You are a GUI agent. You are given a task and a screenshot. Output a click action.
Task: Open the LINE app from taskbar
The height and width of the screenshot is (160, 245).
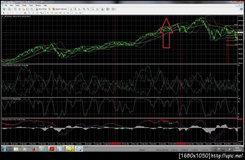tap(70, 149)
